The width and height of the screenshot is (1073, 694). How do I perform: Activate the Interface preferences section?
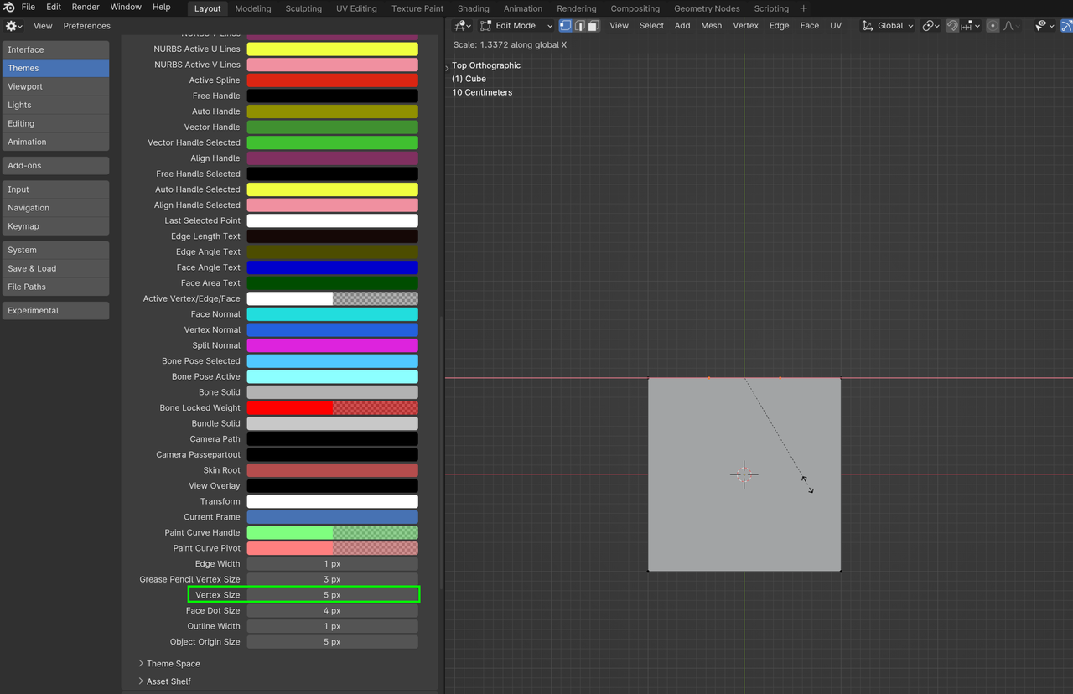[x=55, y=49]
